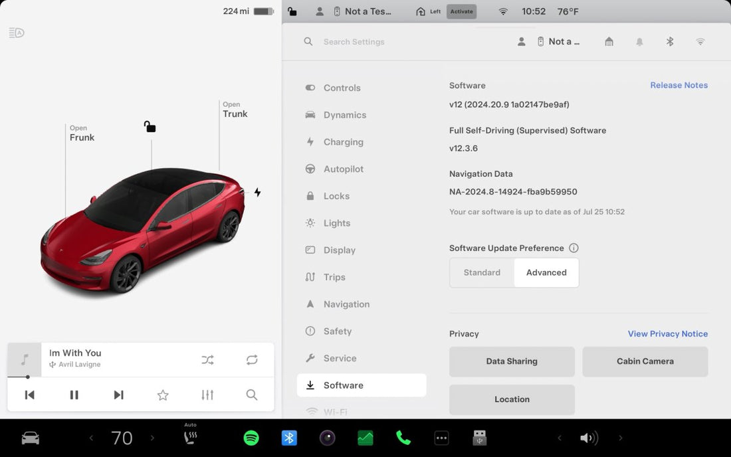Open the Autopilot settings menu
The width and height of the screenshot is (731, 457).
point(344,169)
